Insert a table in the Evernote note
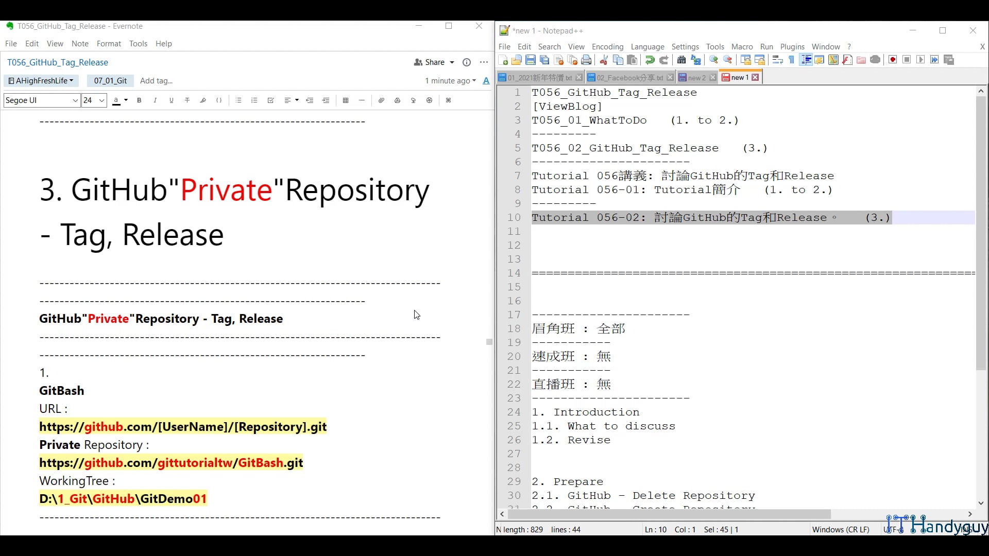This screenshot has width=989, height=556. point(346,100)
